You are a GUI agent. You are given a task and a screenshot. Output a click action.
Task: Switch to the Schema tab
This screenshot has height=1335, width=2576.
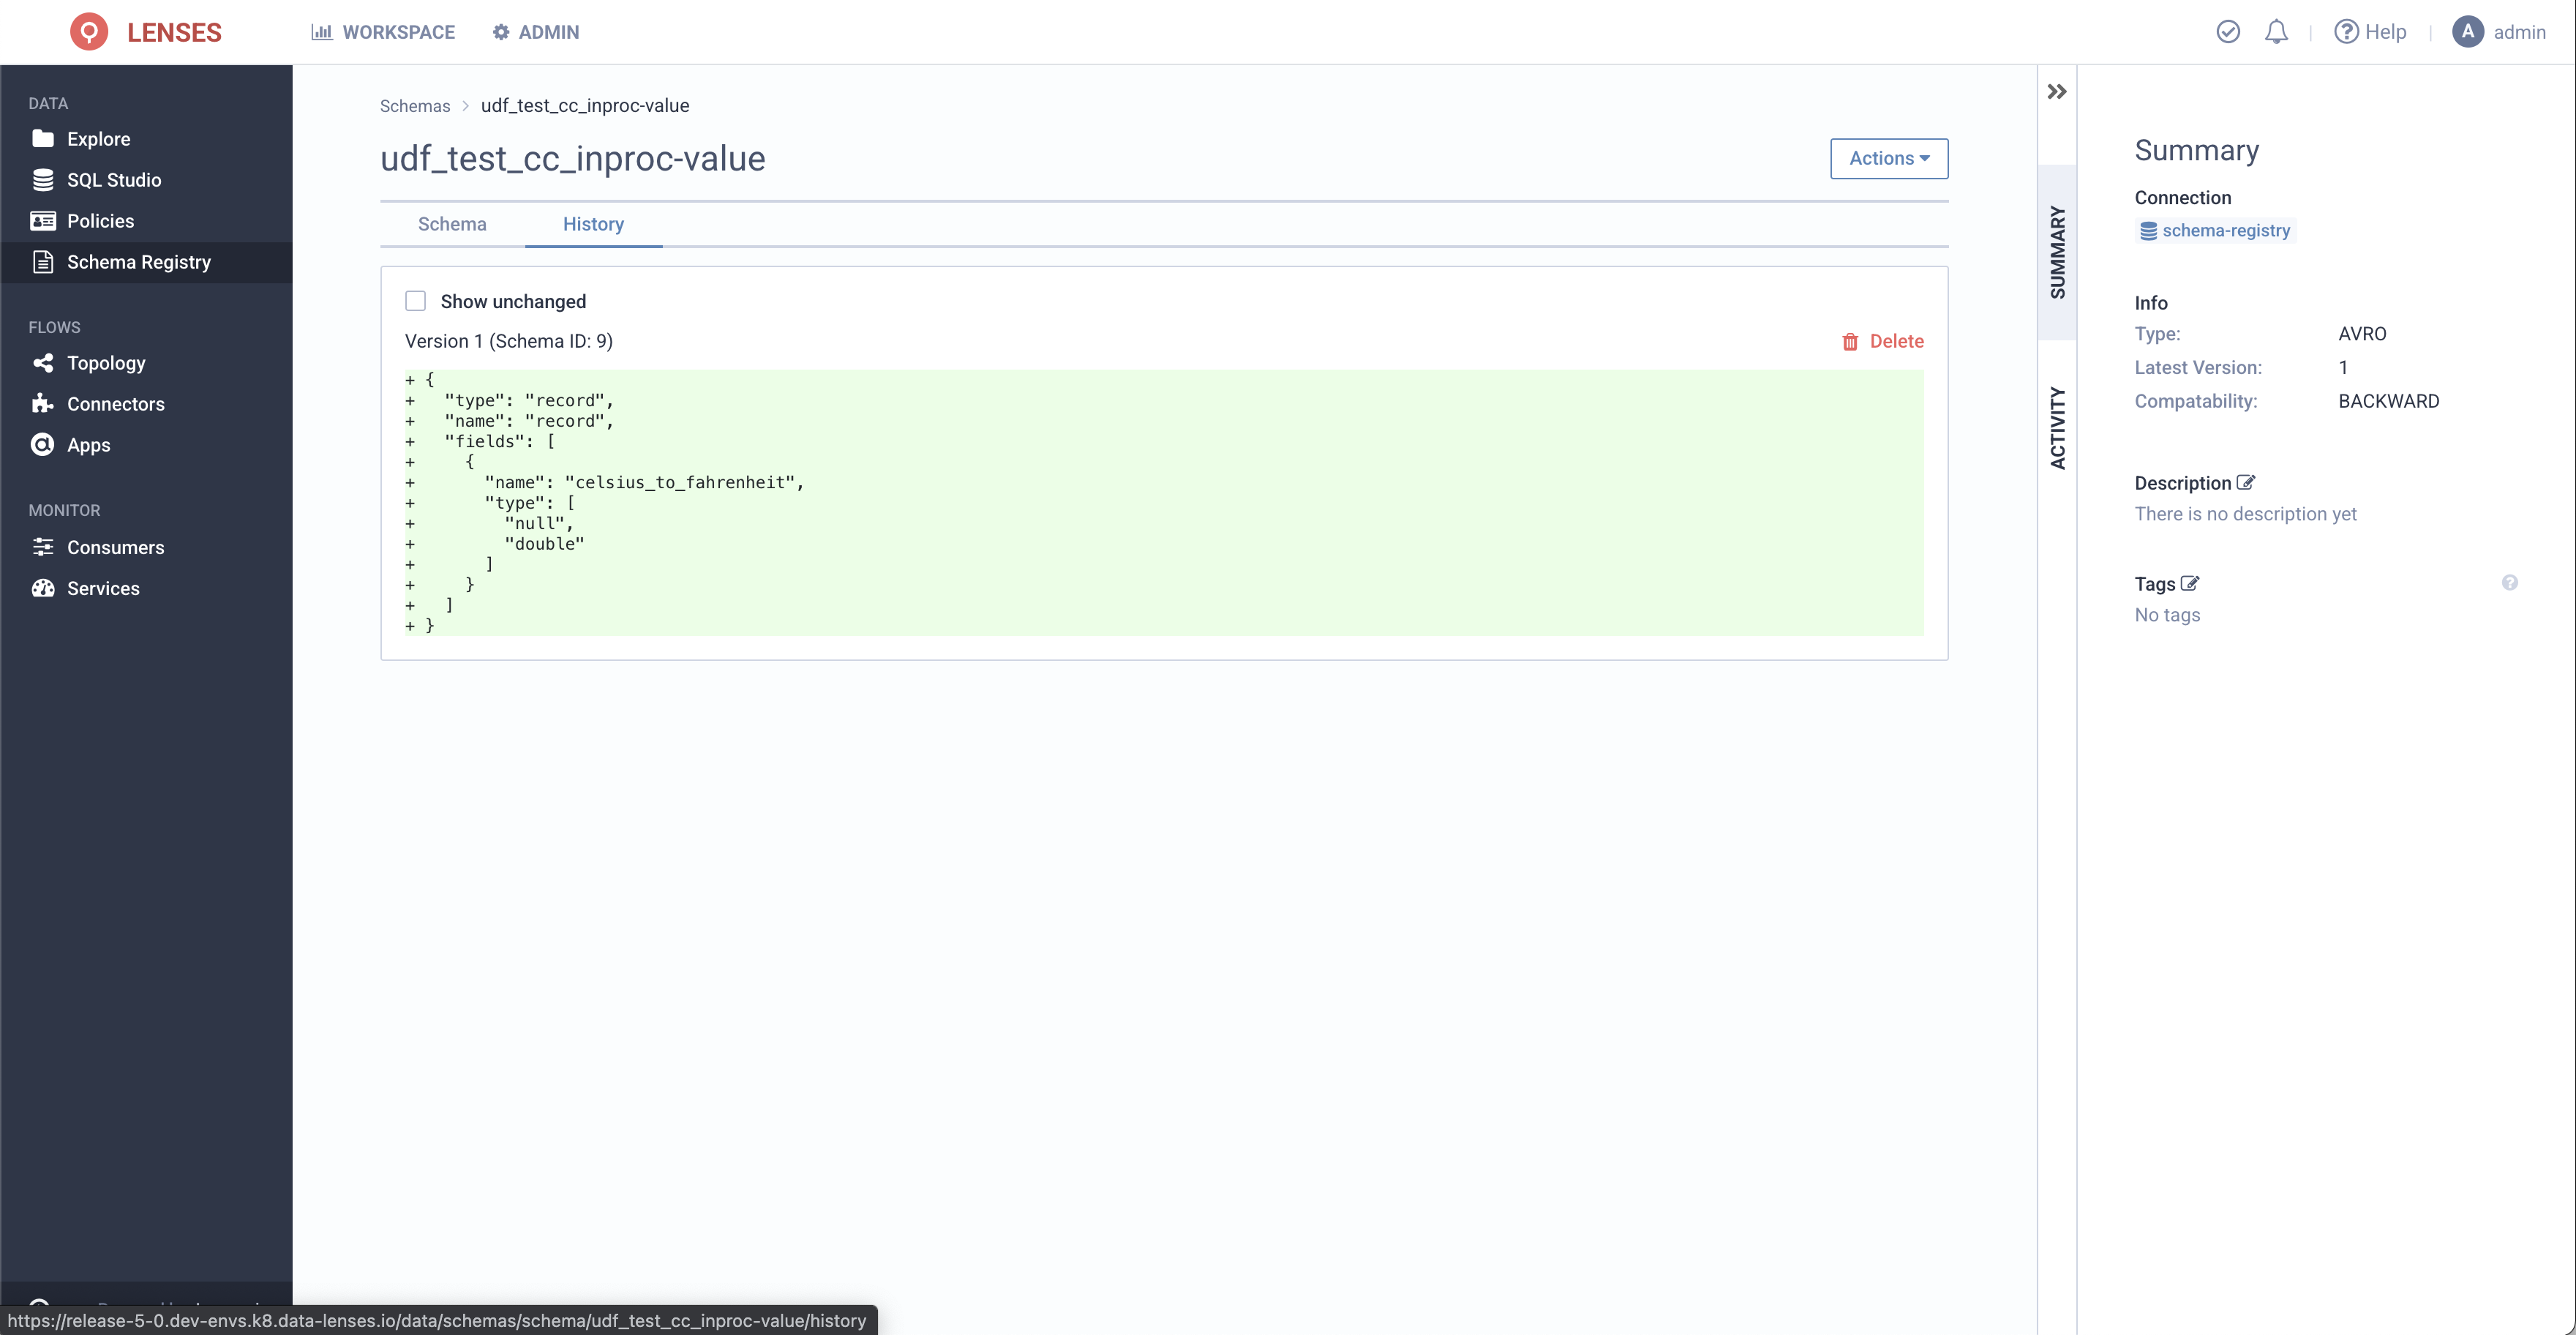point(452,224)
